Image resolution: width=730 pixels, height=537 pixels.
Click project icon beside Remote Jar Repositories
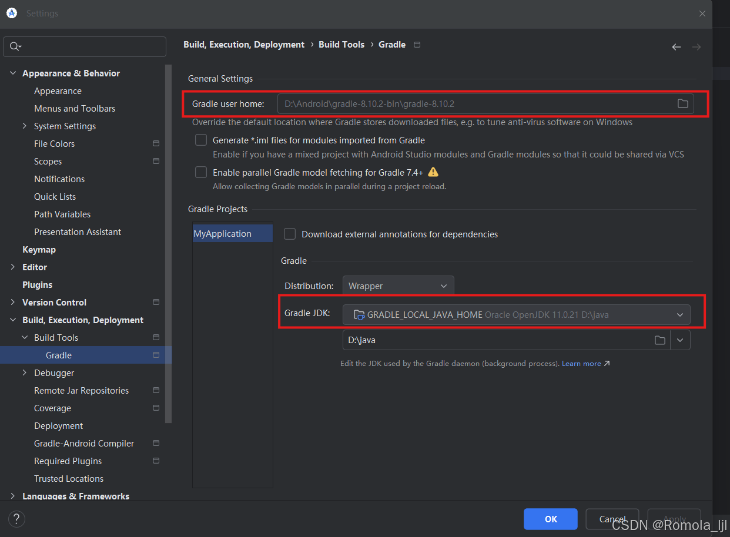click(156, 391)
